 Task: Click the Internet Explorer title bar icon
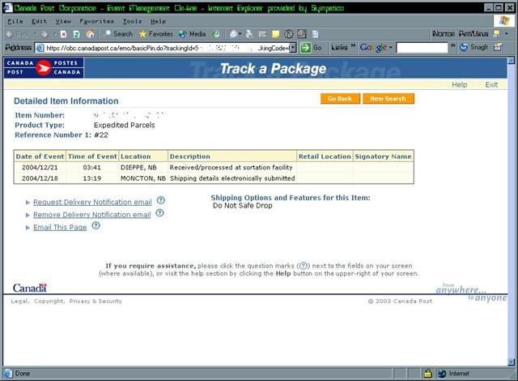pyautogui.click(x=8, y=7)
